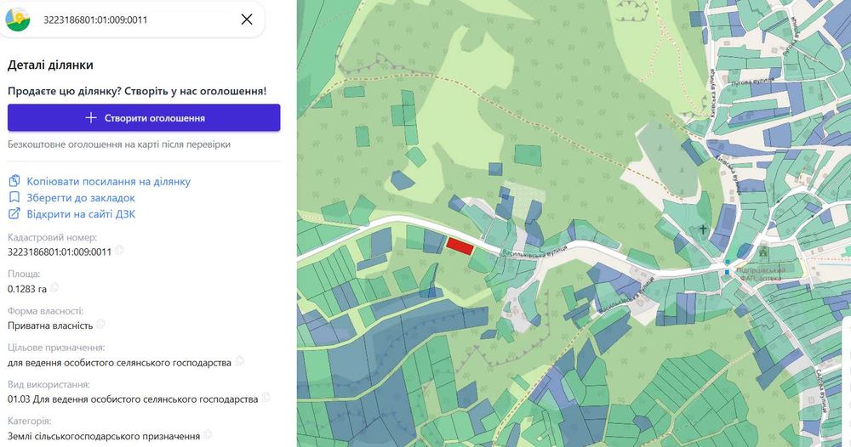This screenshot has height=447, width=851.
Task: Click the 0.1283 га area text
Action: coord(27,289)
